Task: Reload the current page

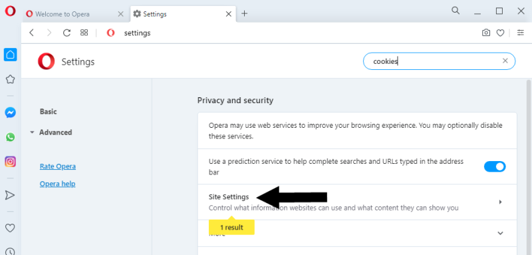Action: click(67, 33)
